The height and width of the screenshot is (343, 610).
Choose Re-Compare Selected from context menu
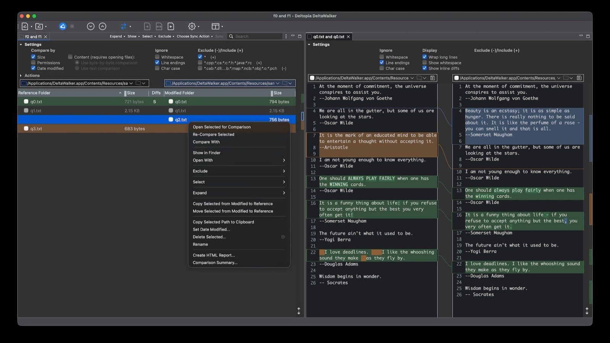(239, 135)
